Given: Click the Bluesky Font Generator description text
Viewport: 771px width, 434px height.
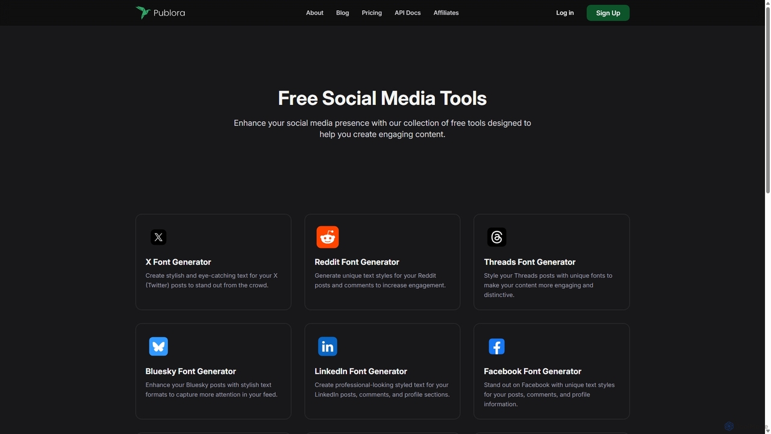Looking at the screenshot, I should tap(211, 389).
